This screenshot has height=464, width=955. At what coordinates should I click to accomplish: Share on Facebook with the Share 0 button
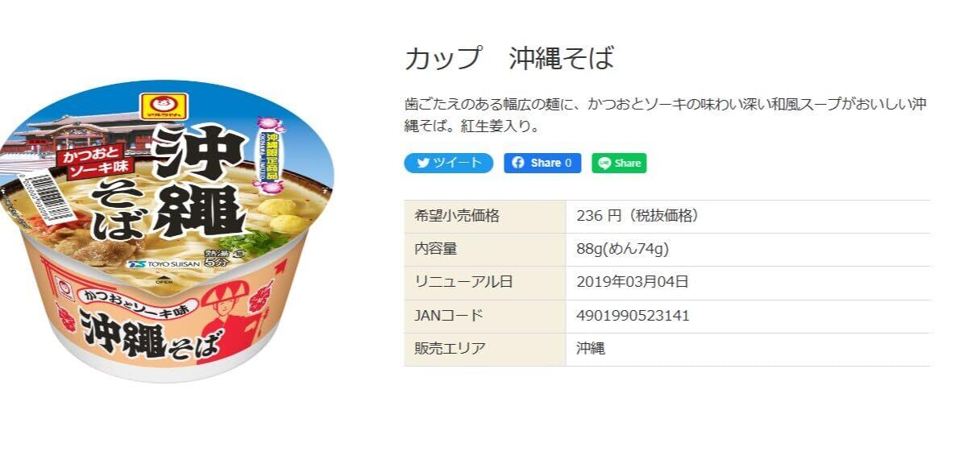click(542, 163)
